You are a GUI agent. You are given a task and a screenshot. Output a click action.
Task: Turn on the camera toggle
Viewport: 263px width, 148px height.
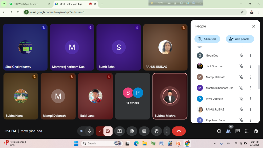[108, 131]
